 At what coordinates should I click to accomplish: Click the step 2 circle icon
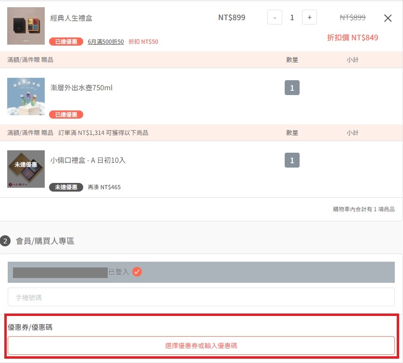click(x=5, y=241)
